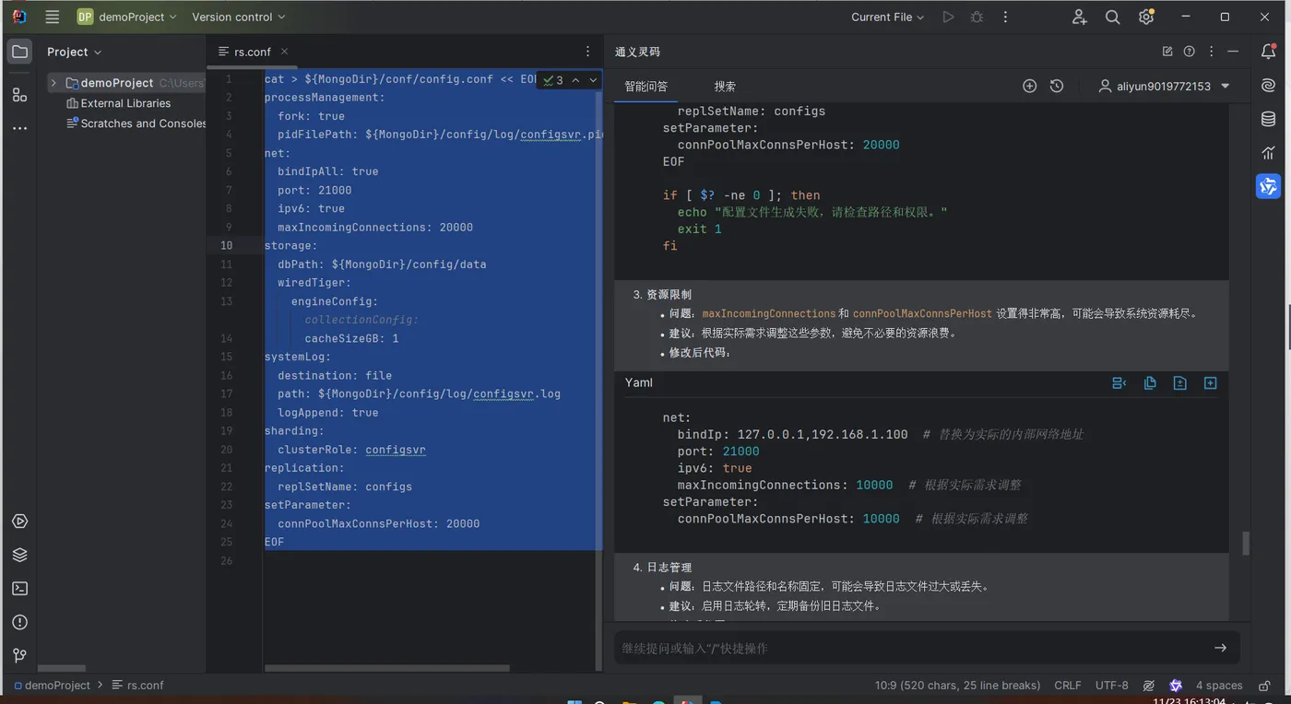Open the Current File run configuration dropdown
Screen dimensions: 1291x704
[x=887, y=17]
